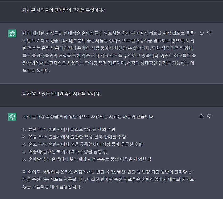Click the paragraph beginning '이 외에도, 서점이나 온라인 서점에서는'
Screen dimensions: 223x199
click(108, 179)
